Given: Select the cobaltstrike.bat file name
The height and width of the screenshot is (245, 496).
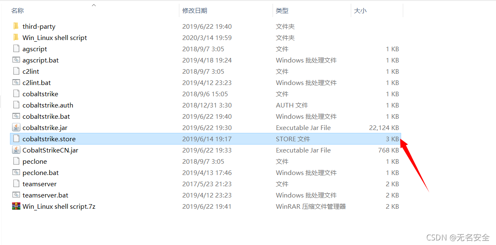Looking at the screenshot, I should (46, 117).
